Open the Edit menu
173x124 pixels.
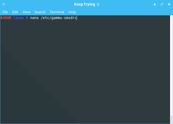click(x=15, y=12)
